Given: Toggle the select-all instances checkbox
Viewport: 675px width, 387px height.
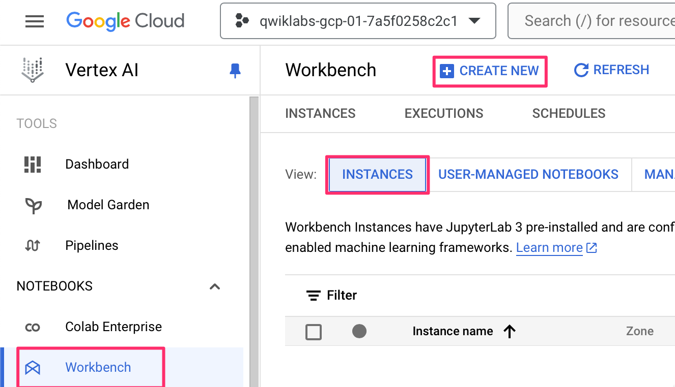Looking at the screenshot, I should pyautogui.click(x=314, y=332).
